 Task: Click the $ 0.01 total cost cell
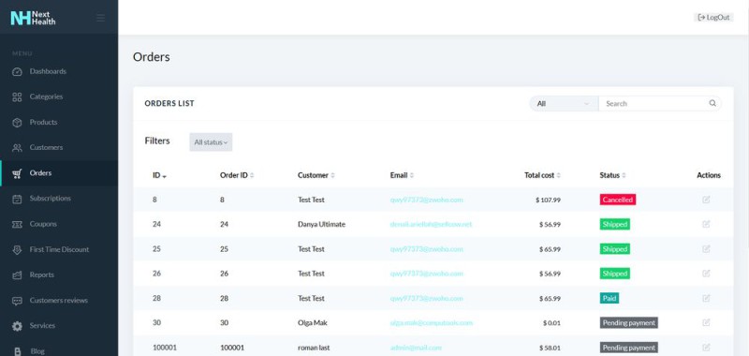coord(551,323)
